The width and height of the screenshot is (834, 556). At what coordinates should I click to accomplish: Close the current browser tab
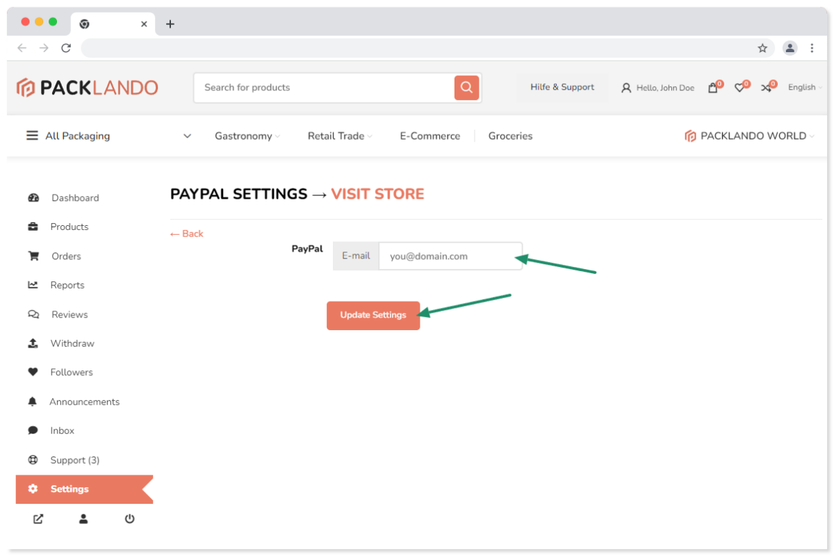tap(144, 24)
